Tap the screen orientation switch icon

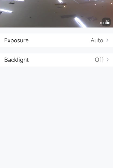pyautogui.click(x=106, y=22)
